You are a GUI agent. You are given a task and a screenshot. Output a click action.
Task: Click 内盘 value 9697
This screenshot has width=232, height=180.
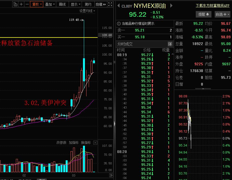click(x=226, y=64)
